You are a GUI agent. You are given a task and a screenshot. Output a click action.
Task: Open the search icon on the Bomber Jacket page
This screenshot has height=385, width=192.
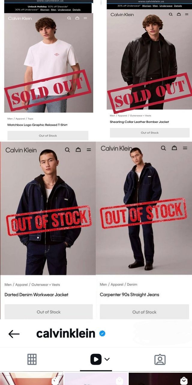tap(171, 14)
